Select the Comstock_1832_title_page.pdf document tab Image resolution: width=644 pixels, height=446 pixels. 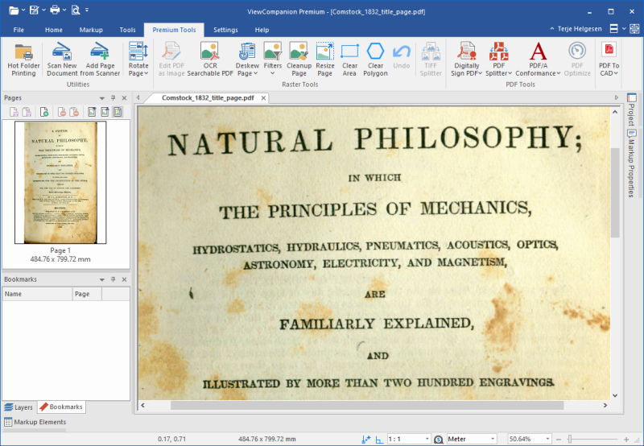point(208,97)
